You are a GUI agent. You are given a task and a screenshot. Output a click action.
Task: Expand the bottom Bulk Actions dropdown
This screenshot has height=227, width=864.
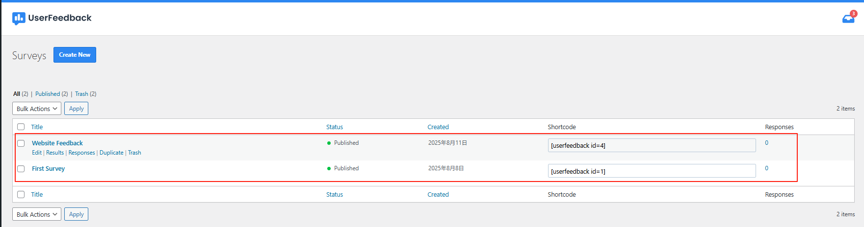37,214
